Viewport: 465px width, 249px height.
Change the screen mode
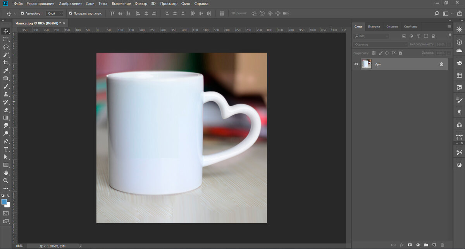(x=6, y=221)
